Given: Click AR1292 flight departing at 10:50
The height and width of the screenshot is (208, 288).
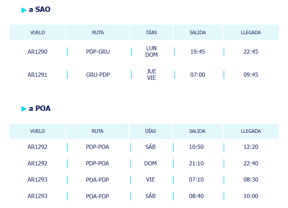Looking at the screenshot, I should (37, 147).
